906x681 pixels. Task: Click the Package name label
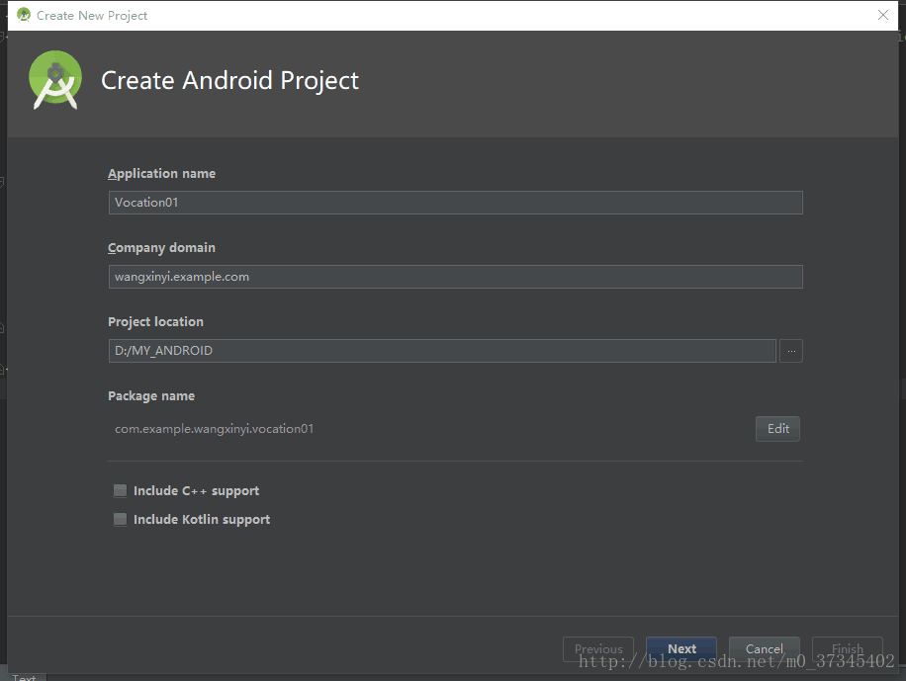pos(151,396)
